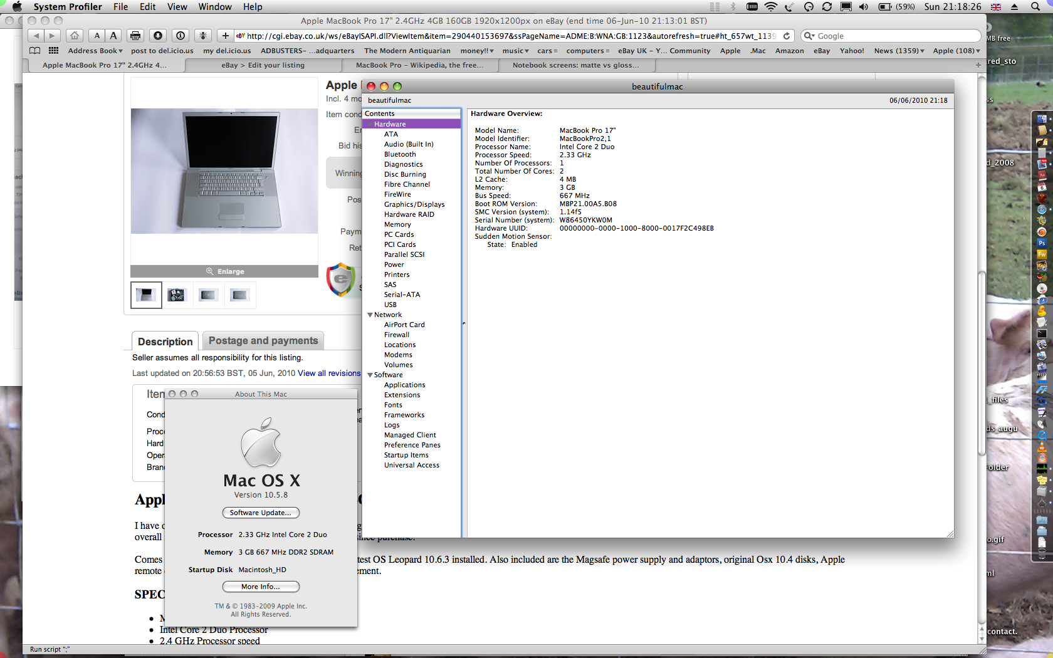Click the Google search field
This screenshot has width=1053, height=658.
(x=891, y=36)
